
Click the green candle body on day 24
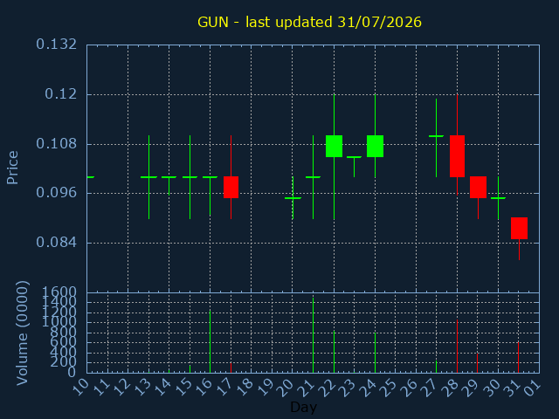coord(375,146)
